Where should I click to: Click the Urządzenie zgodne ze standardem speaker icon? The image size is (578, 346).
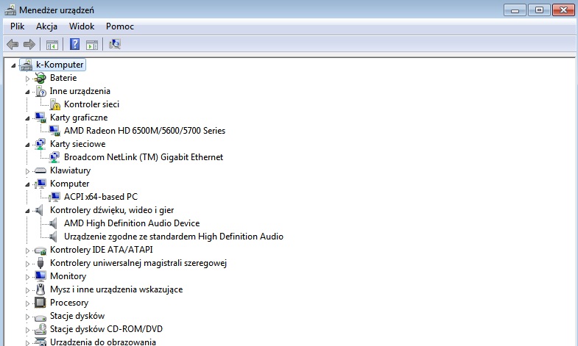[53, 237]
